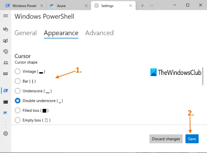
Task: Open the Actions page via the keyboard icon
Action: pyautogui.click(x=6, y=74)
